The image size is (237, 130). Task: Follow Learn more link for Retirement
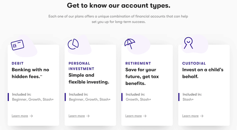(x=133, y=116)
